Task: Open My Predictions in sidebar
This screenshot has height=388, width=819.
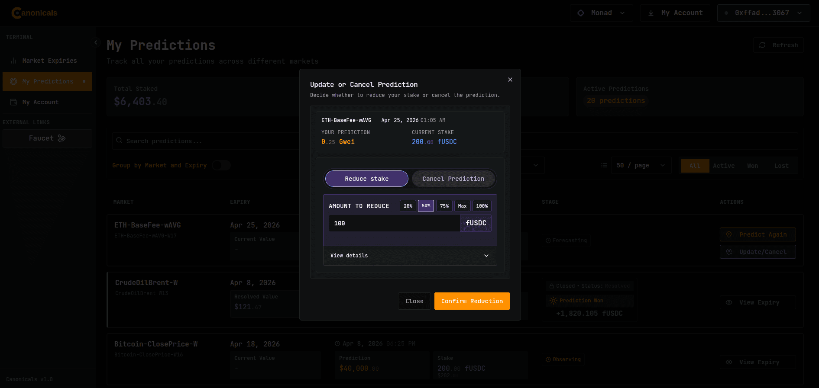Action: pyautogui.click(x=47, y=81)
